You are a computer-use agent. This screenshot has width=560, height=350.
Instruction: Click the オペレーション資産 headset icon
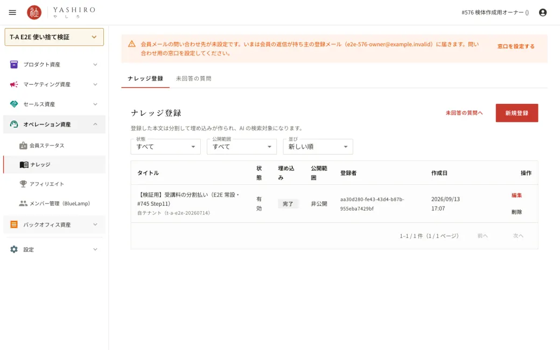click(x=14, y=124)
